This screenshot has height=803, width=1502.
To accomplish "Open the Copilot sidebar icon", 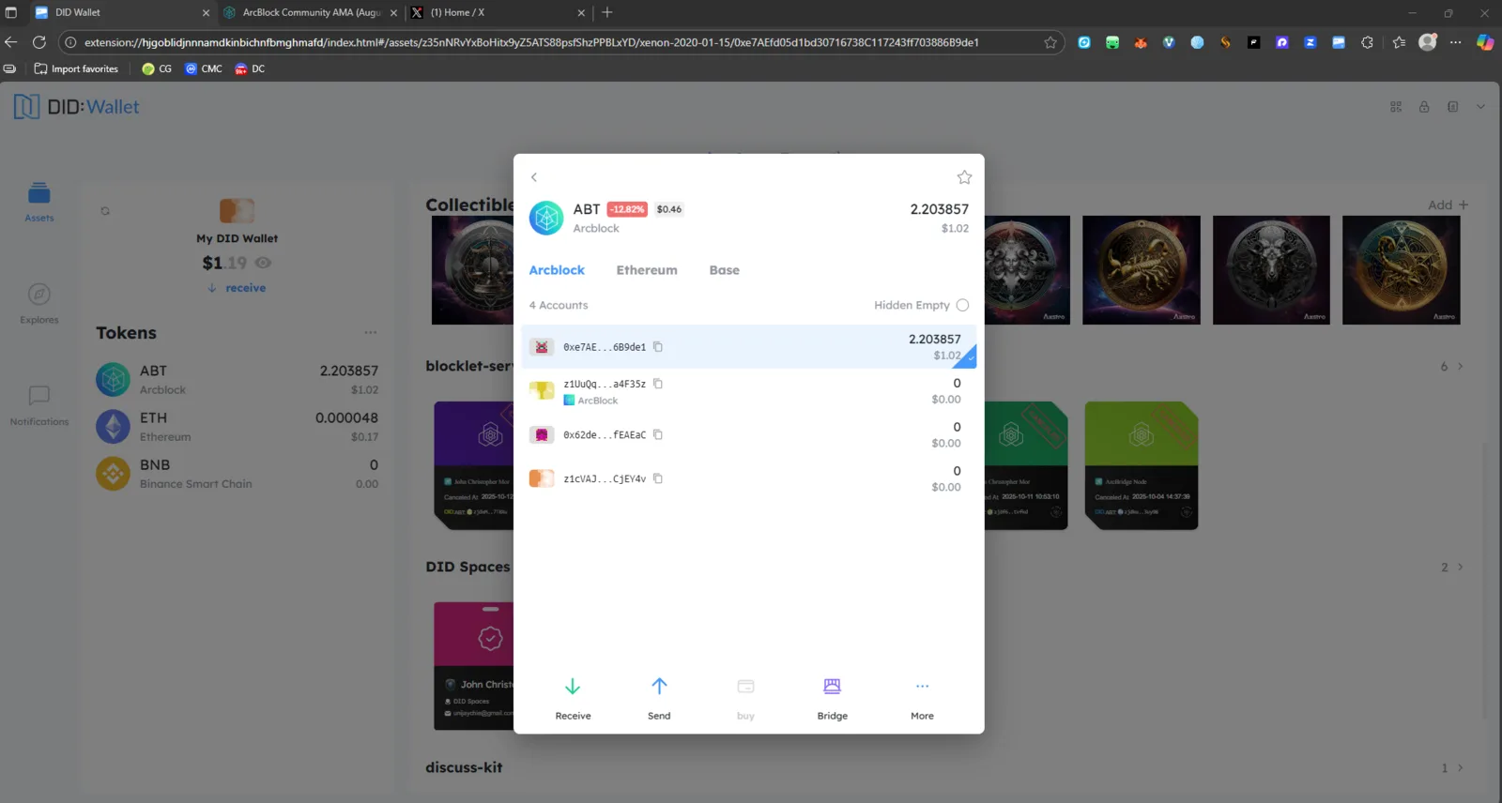I will click(x=1484, y=42).
